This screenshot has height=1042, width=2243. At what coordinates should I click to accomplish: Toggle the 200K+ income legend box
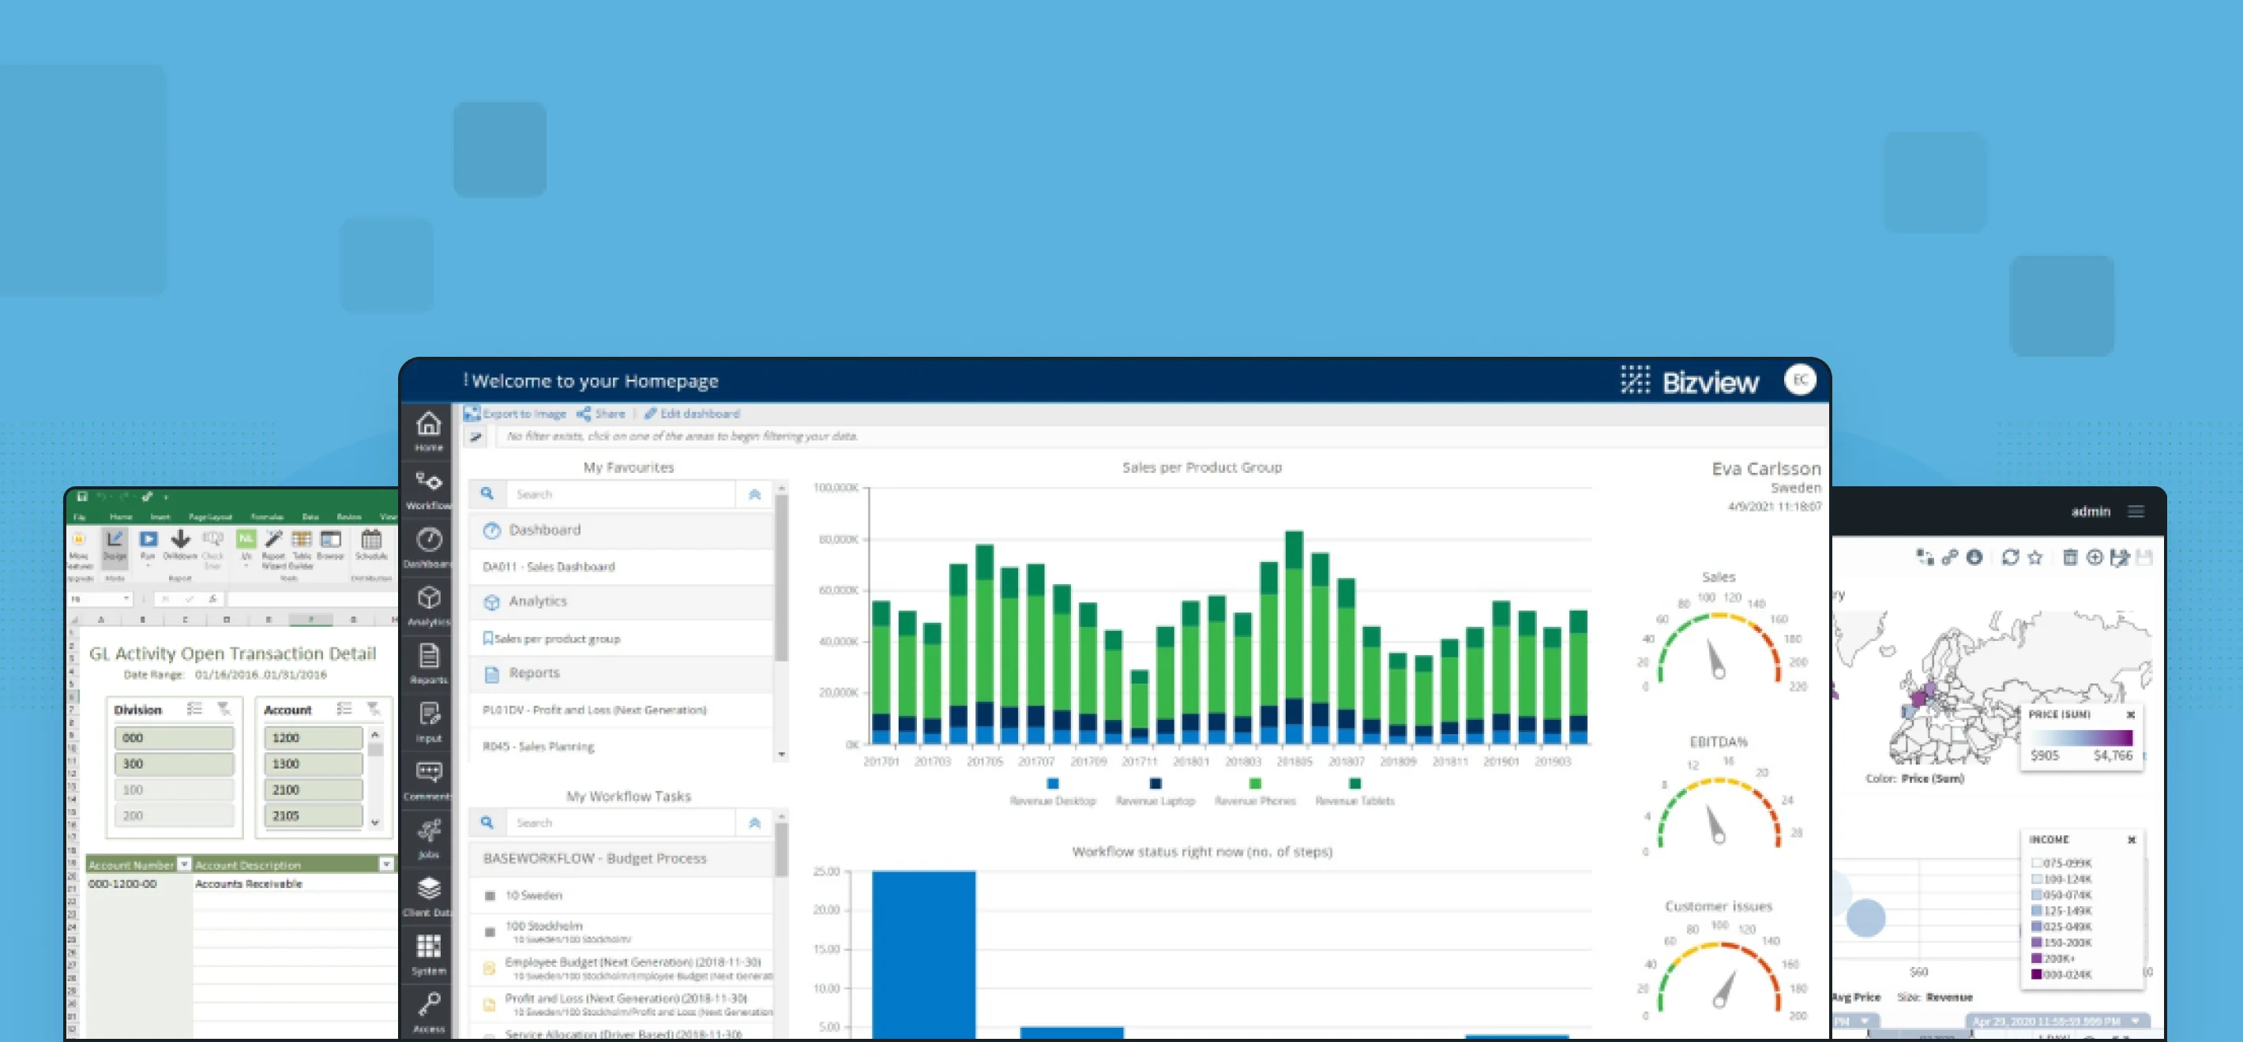(x=2037, y=958)
